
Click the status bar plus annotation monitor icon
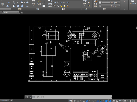point(130,101)
